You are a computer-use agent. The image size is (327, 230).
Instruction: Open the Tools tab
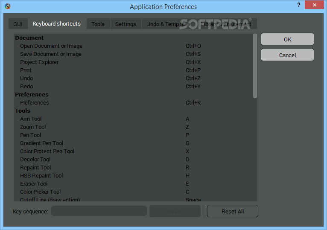[x=98, y=24]
